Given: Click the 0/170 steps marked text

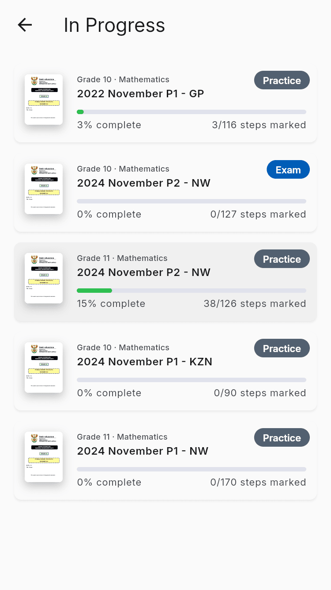Looking at the screenshot, I should coord(258,483).
